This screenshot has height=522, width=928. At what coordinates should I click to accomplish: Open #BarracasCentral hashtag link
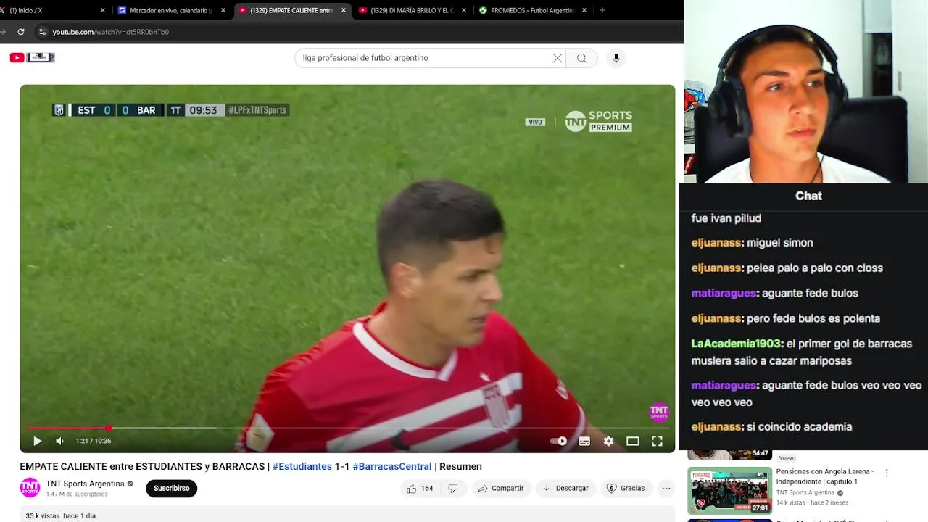point(392,467)
